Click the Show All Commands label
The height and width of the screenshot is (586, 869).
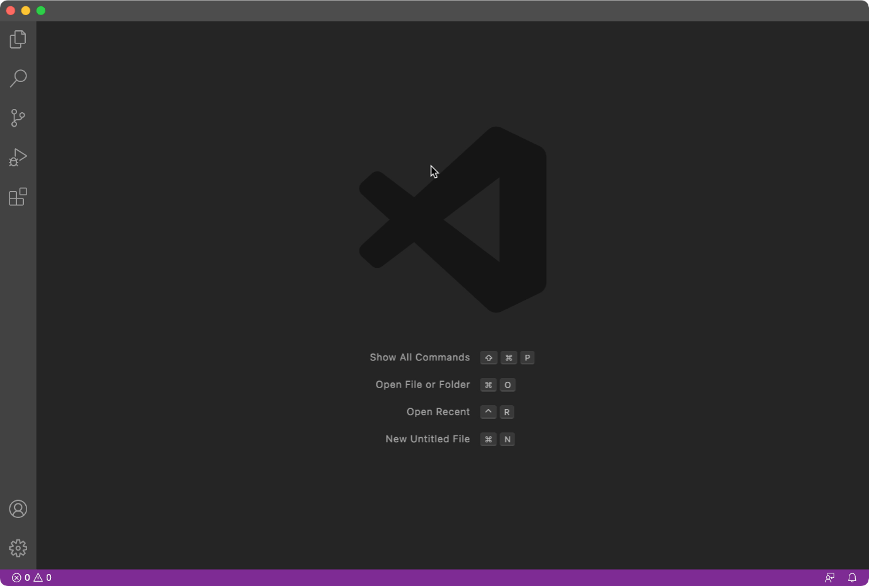419,357
